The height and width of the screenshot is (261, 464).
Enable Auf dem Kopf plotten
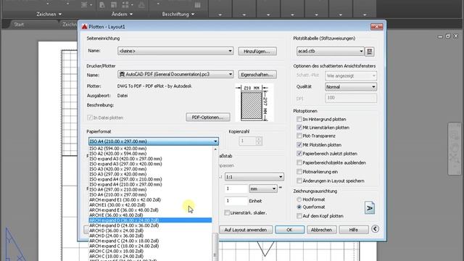[299, 216]
